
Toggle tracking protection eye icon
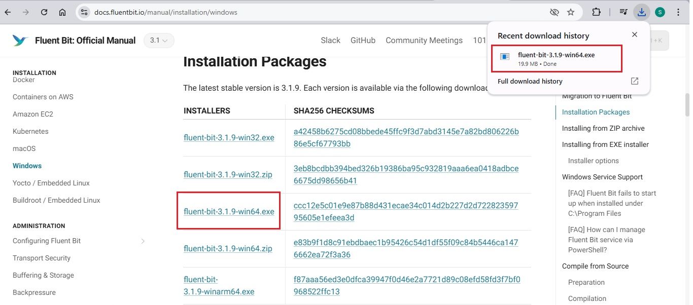[555, 12]
